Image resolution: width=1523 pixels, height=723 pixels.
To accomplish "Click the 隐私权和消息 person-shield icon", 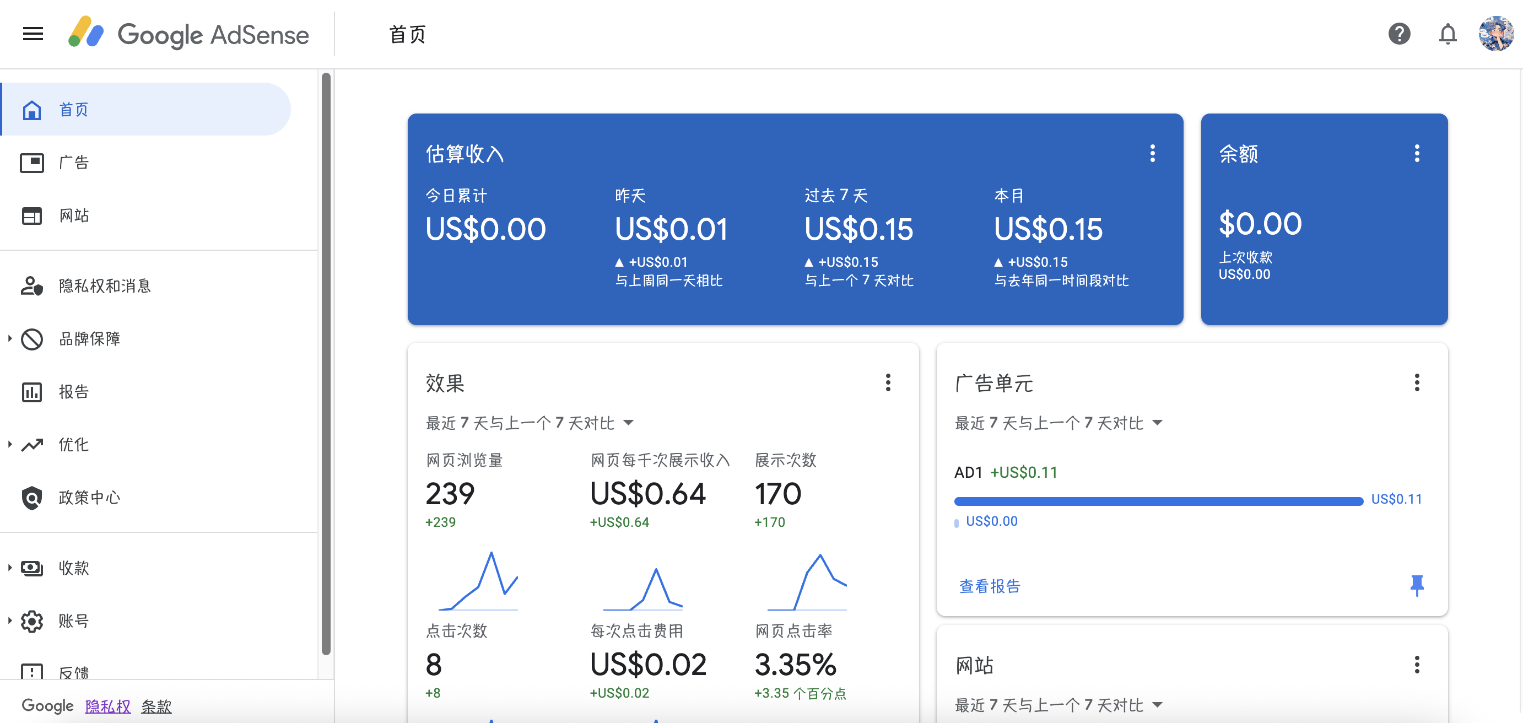I will click(x=32, y=286).
